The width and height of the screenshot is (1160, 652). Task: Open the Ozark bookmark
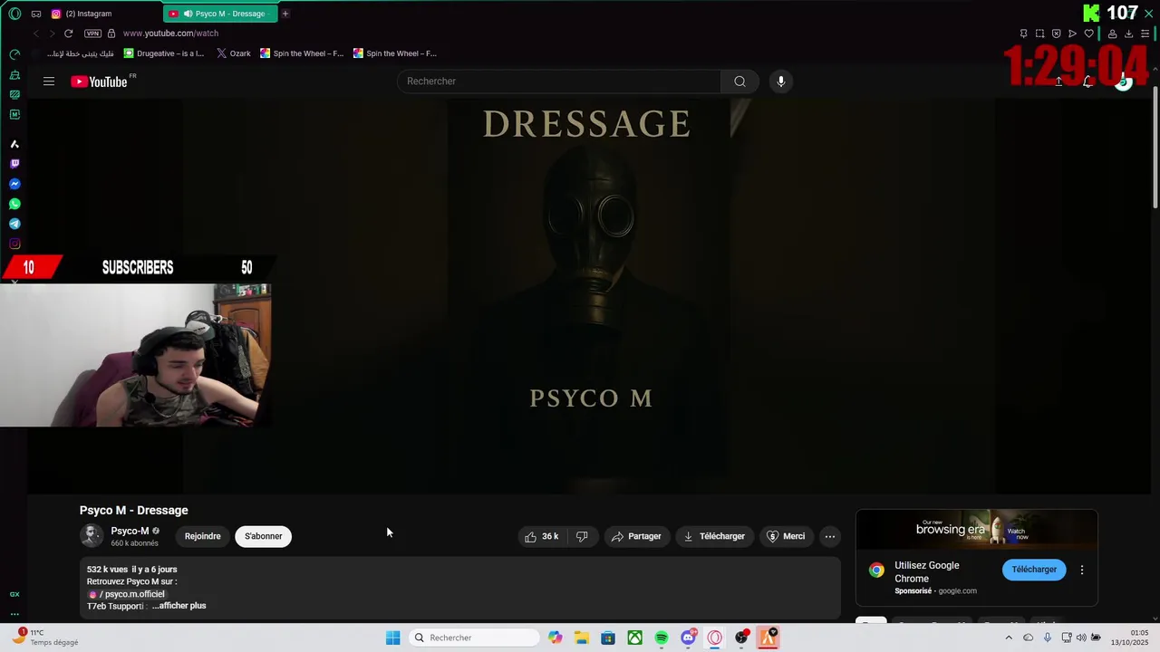(234, 53)
